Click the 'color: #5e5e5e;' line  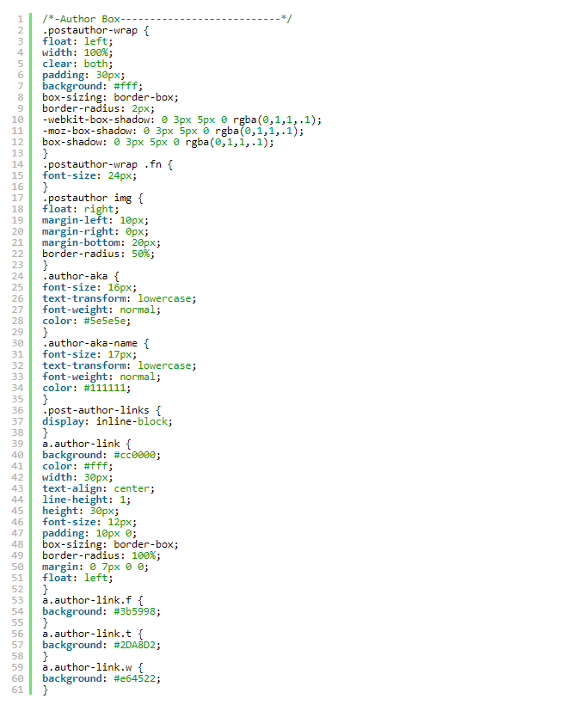86,321
